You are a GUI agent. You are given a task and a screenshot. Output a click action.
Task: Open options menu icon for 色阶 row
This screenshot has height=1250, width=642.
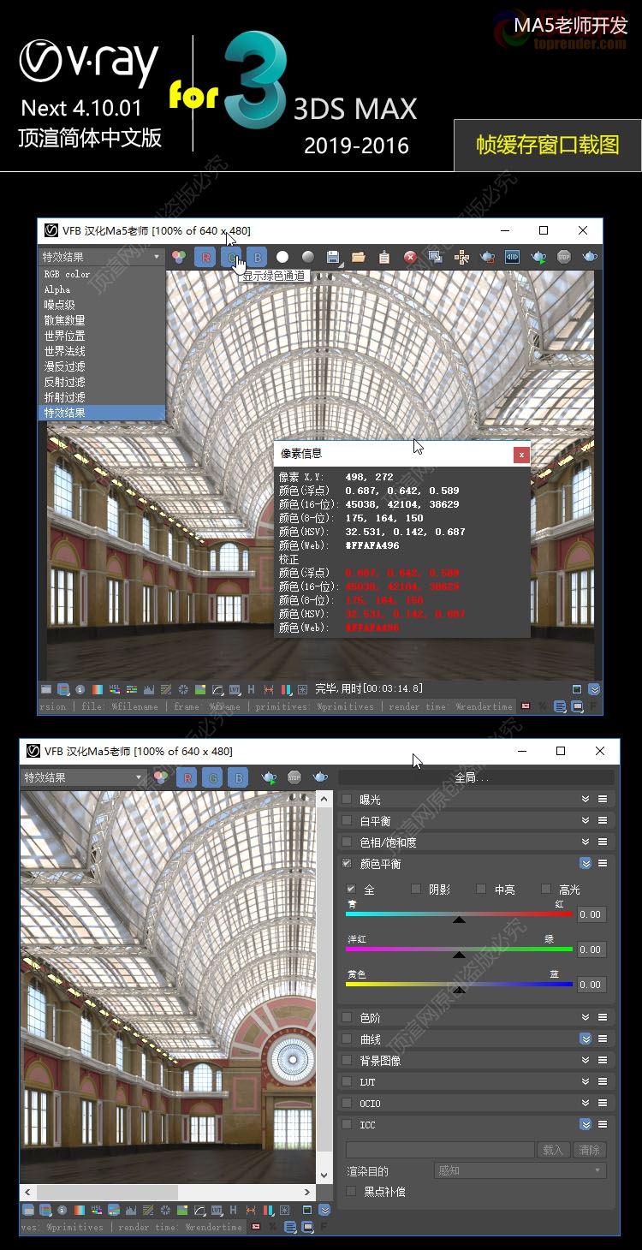point(603,1018)
